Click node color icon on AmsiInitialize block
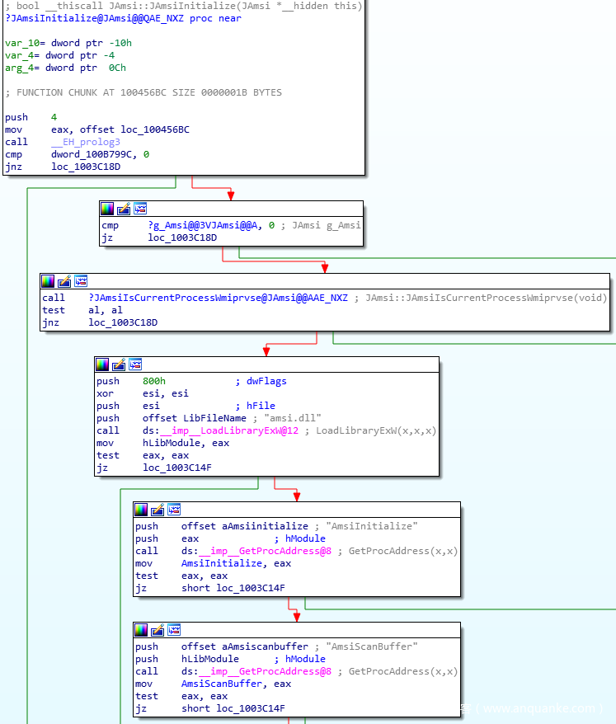Screen dimensions: 616x724 141,510
